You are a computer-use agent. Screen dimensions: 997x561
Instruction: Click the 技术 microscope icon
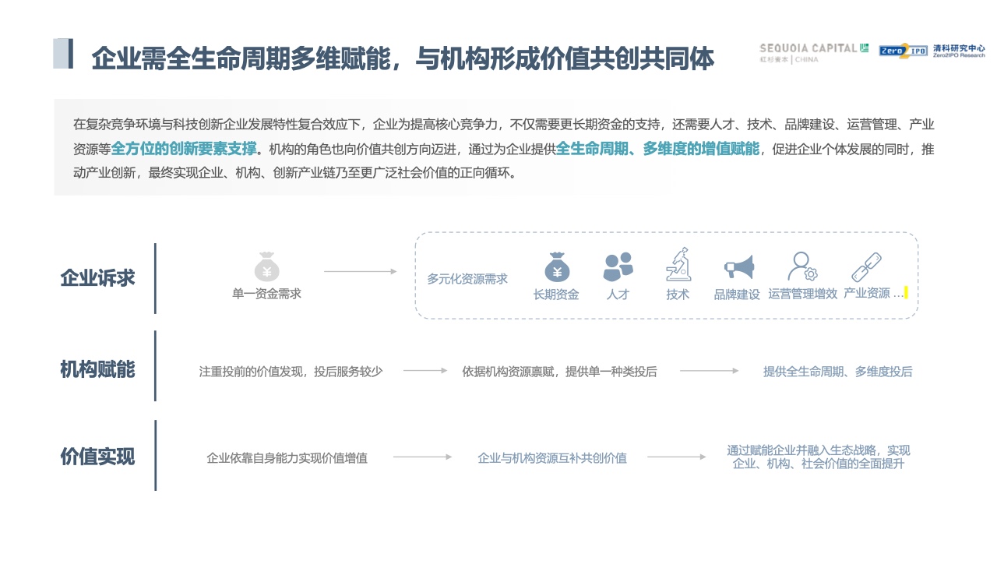(x=678, y=265)
